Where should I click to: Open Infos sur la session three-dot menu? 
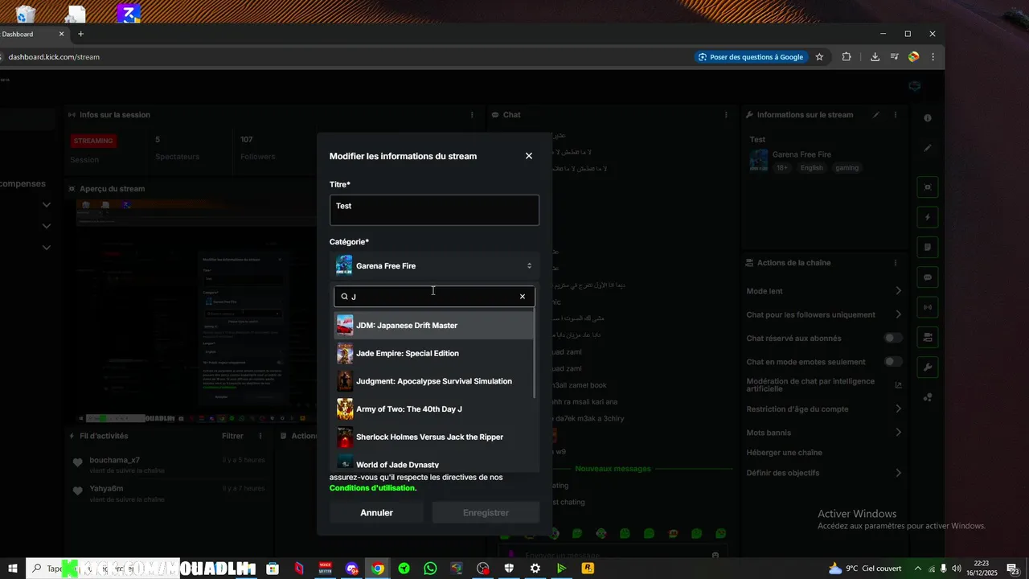pos(472,115)
